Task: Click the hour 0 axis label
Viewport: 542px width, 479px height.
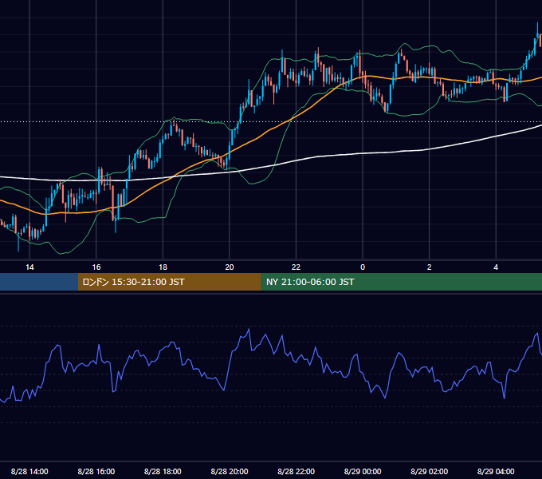Action: tap(363, 267)
